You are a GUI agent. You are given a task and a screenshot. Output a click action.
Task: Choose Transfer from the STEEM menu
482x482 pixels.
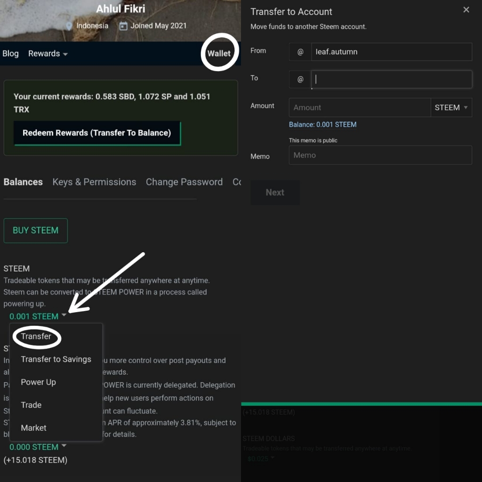[36, 336]
